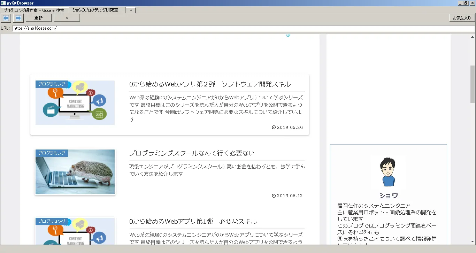
Task: Open the お気に入り favorites button
Action: (x=462, y=18)
